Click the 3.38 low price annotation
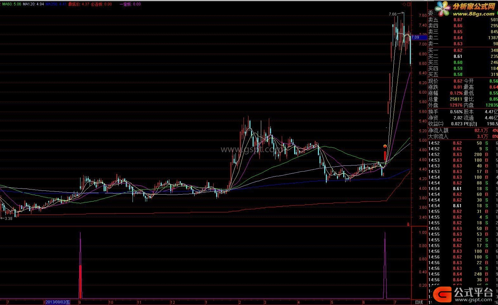 [9, 218]
